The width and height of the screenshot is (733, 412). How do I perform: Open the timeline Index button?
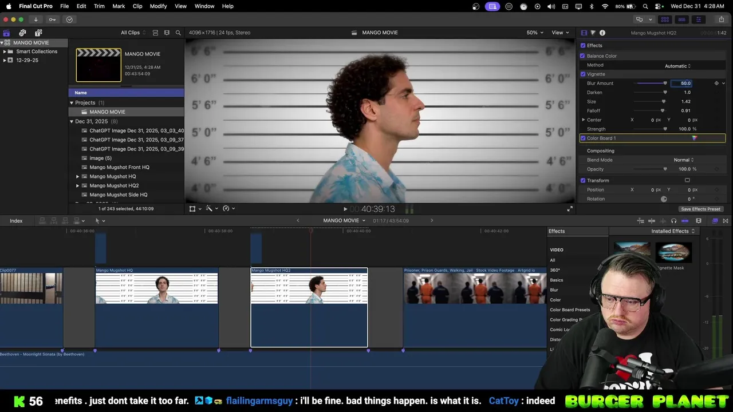[x=16, y=221]
